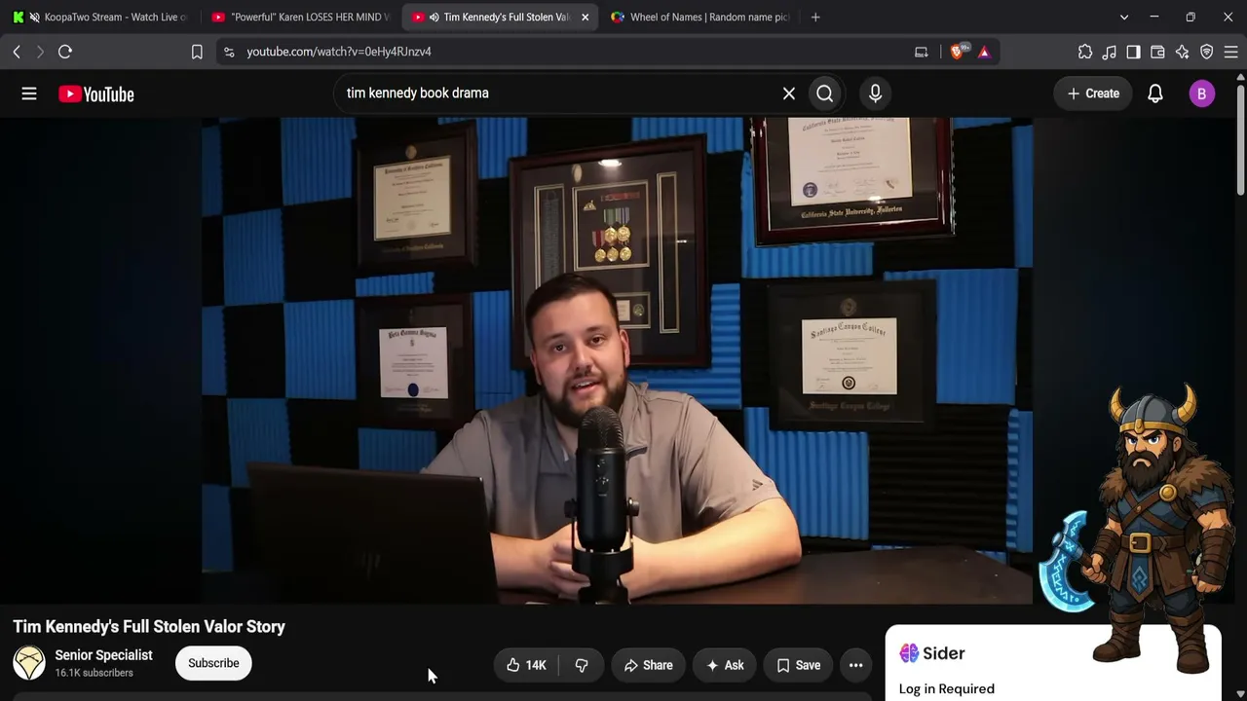Switch to Wheel of Names tab
This screenshot has width=1247, height=701.
coord(699,17)
